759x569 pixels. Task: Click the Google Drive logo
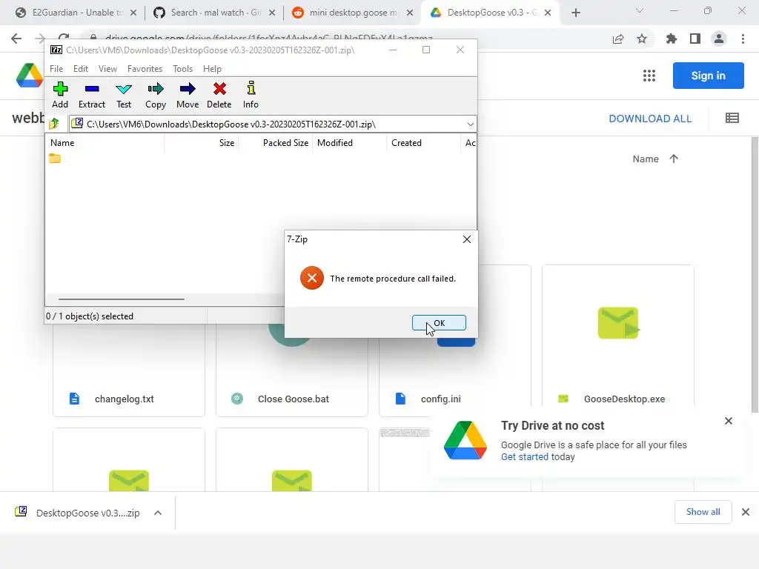tap(29, 76)
